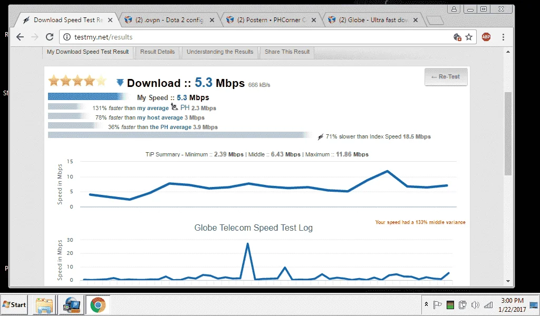Viewport: 540px width, 316px height.
Task: Open Windows Explorer from taskbar
Action: 44,305
